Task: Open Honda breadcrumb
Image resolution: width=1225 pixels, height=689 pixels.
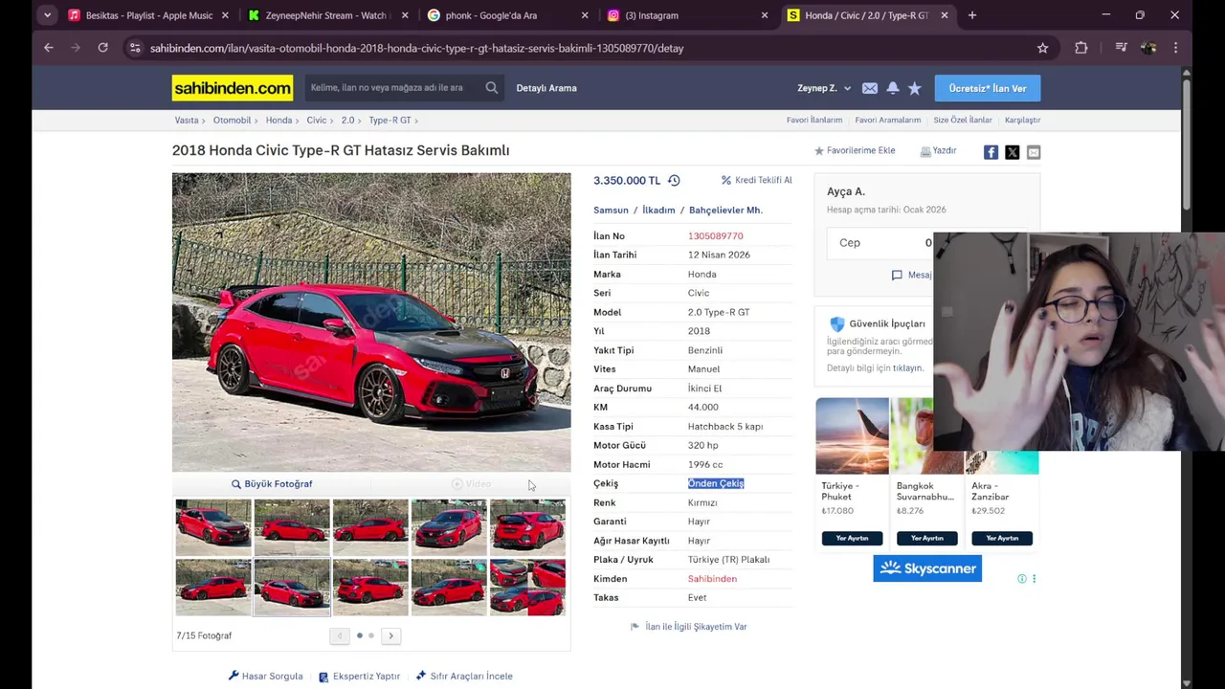Action: tap(278, 121)
